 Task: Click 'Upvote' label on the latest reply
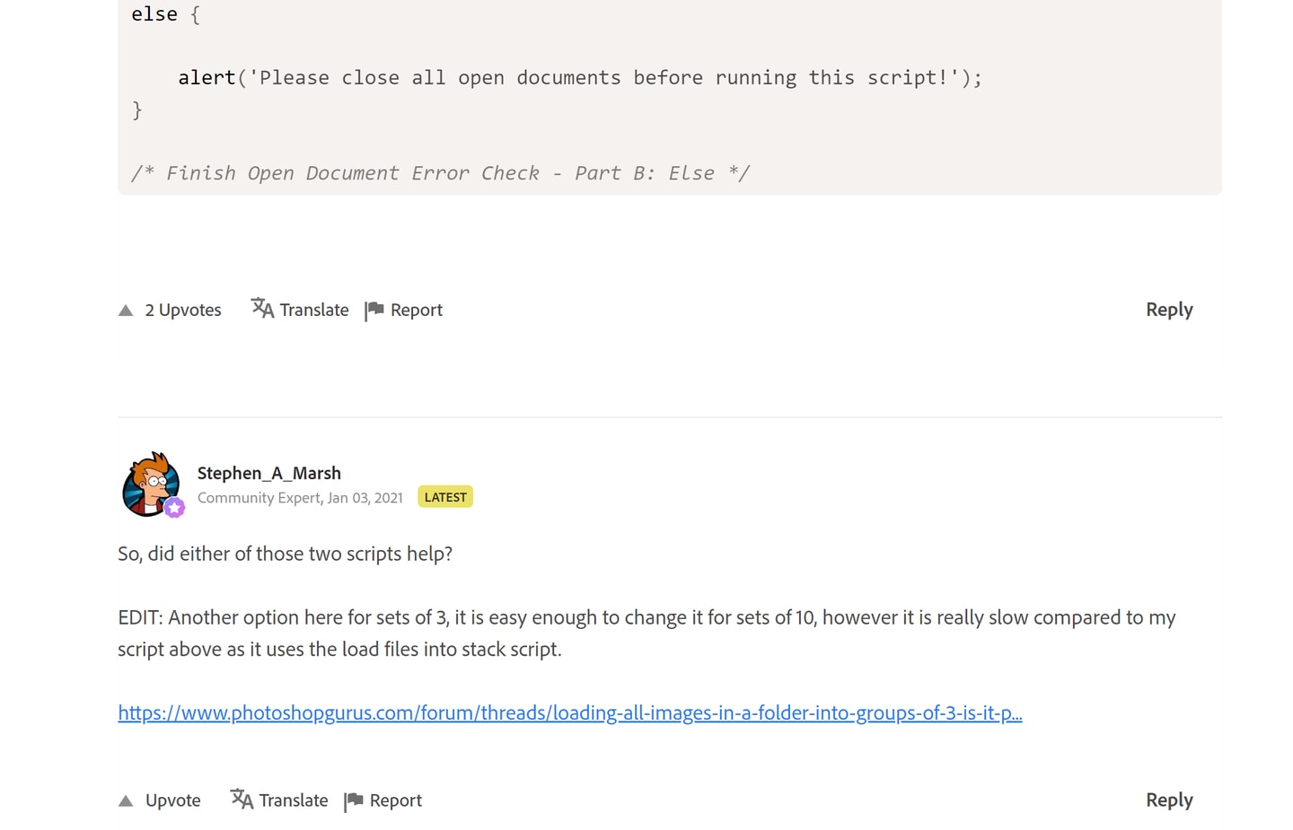click(173, 800)
